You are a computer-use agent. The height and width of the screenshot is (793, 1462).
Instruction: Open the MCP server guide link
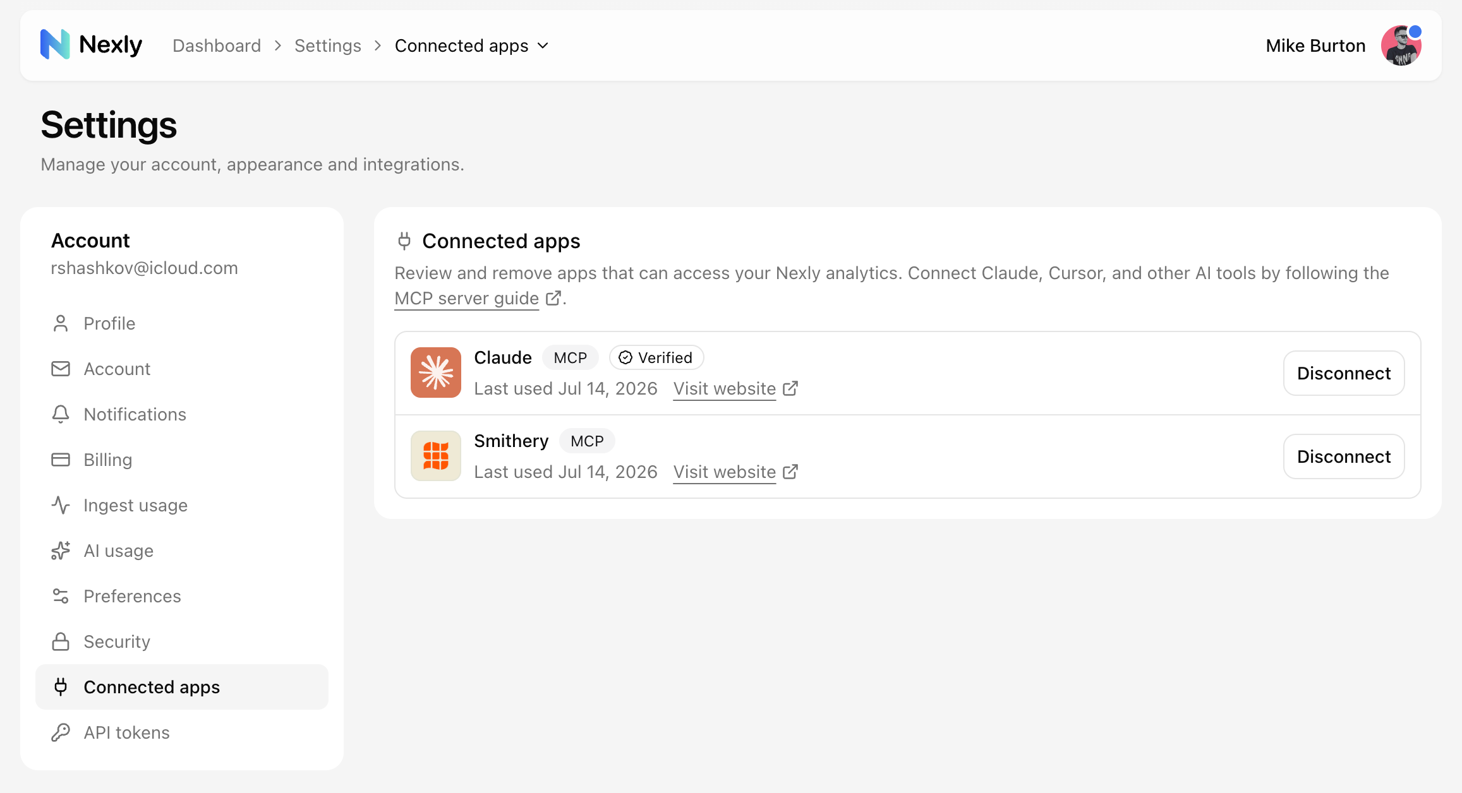coord(467,298)
